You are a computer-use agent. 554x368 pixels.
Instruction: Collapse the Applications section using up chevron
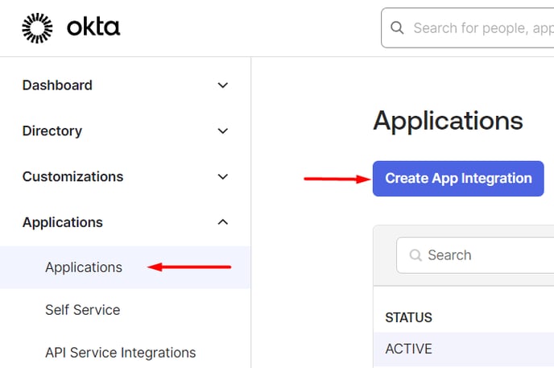point(223,222)
